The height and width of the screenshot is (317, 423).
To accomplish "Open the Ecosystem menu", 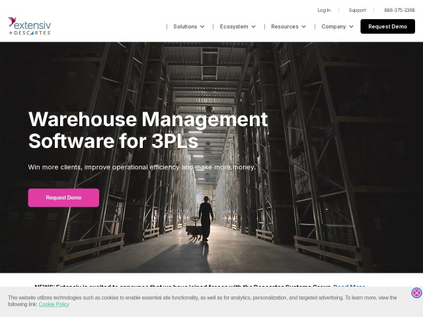I will [x=233, y=26].
